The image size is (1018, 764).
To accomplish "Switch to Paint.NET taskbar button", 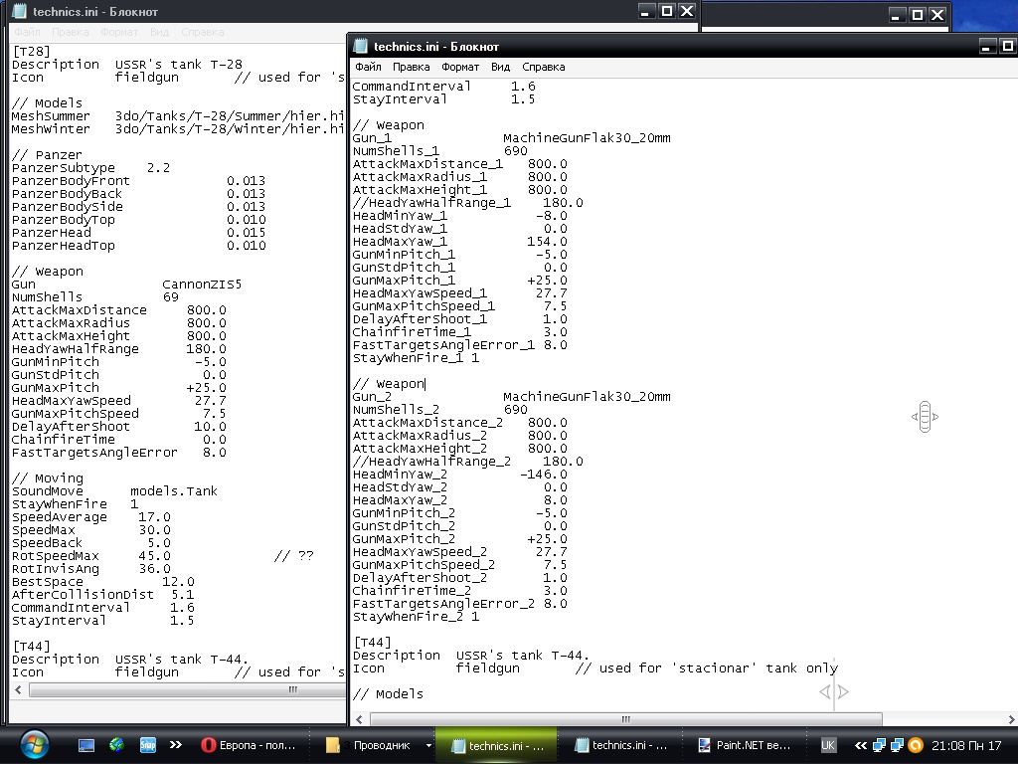I will click(x=744, y=745).
